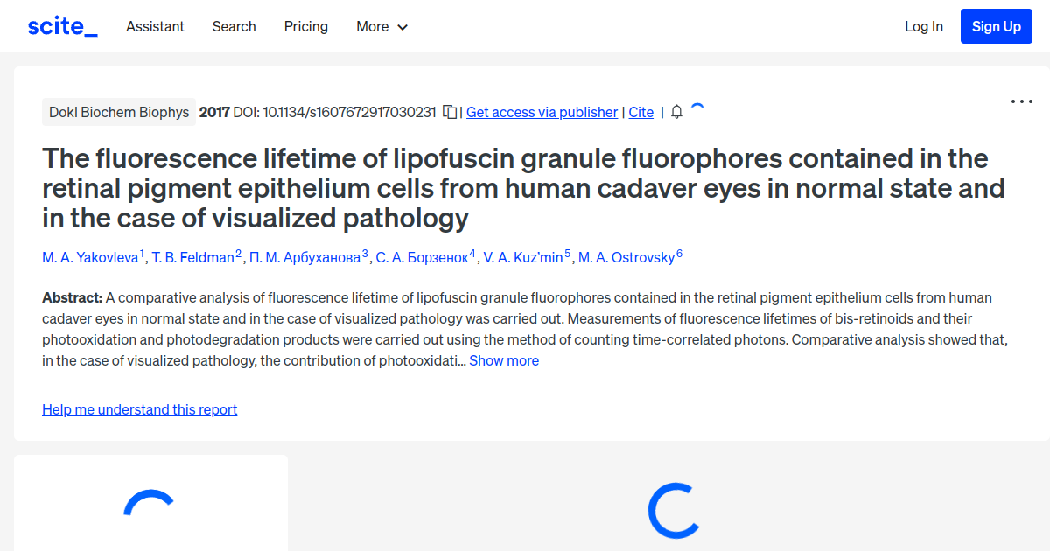Go to the Search page
The image size is (1050, 551).
click(234, 27)
